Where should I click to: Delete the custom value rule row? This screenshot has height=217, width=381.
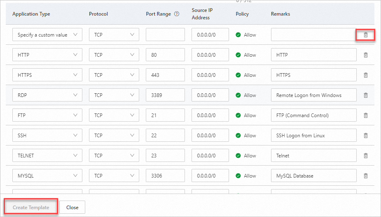[365, 35]
